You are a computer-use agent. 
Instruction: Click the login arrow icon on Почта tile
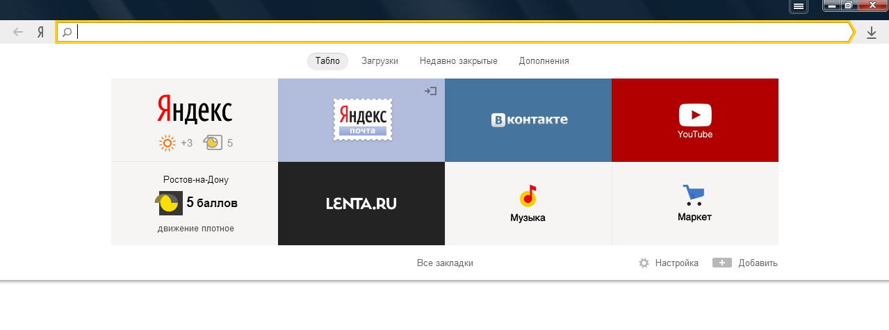(431, 91)
